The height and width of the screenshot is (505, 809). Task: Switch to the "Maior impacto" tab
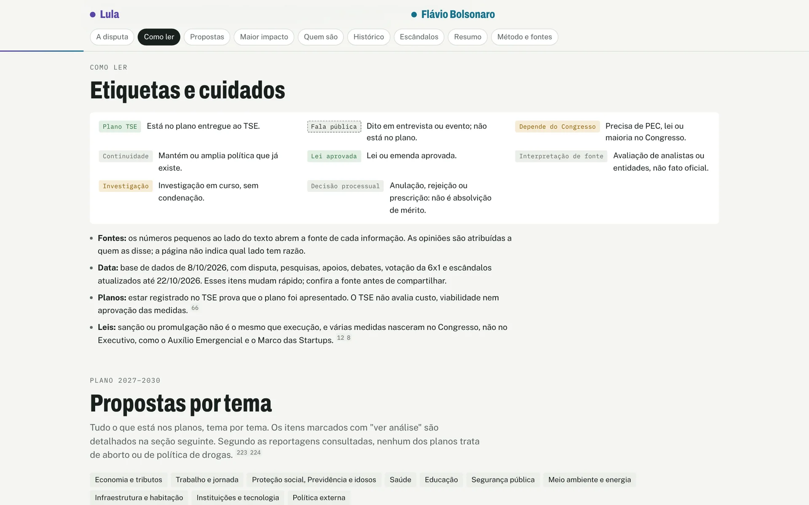click(x=264, y=37)
